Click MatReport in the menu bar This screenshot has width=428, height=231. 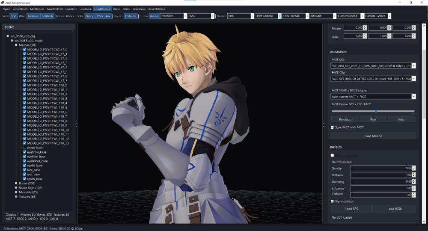click(x=37, y=9)
